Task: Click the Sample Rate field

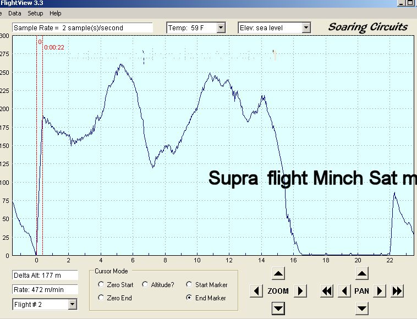Action: click(83, 28)
